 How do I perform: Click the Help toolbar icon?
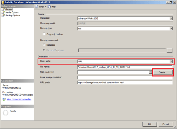pos(49,7)
